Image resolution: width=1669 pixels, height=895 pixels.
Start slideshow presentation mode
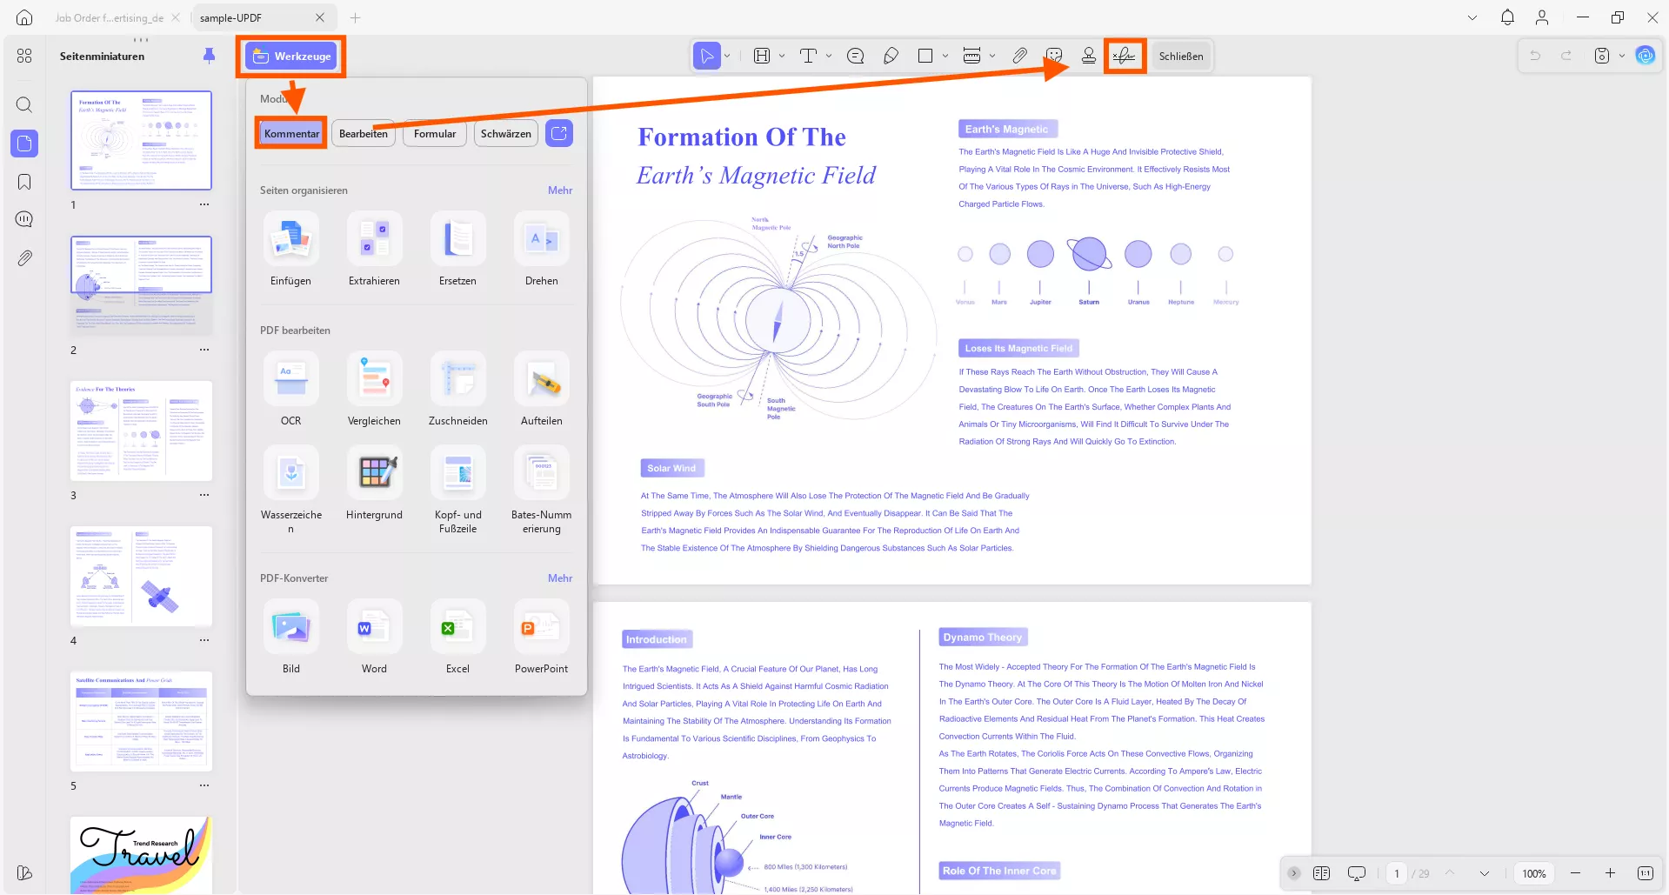pos(1356,873)
